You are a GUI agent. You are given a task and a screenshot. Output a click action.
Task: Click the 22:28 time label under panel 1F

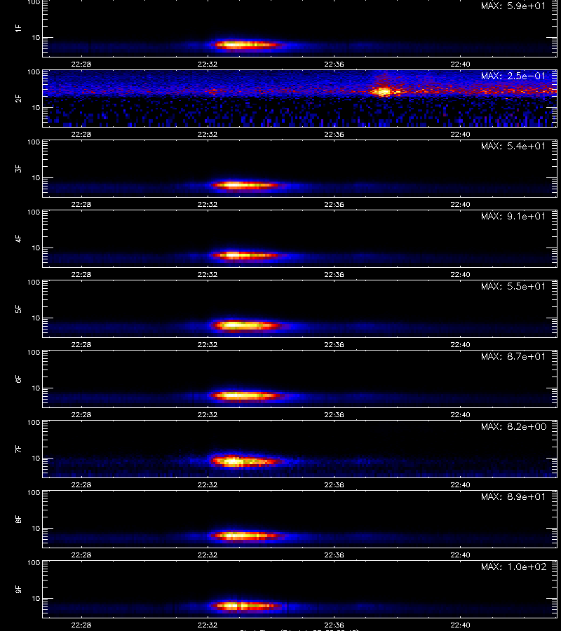[x=81, y=64]
